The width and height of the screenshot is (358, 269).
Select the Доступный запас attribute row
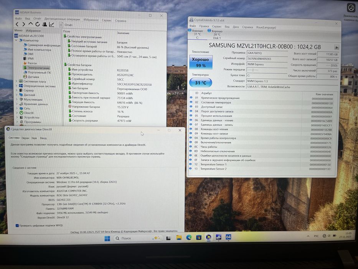261,107
